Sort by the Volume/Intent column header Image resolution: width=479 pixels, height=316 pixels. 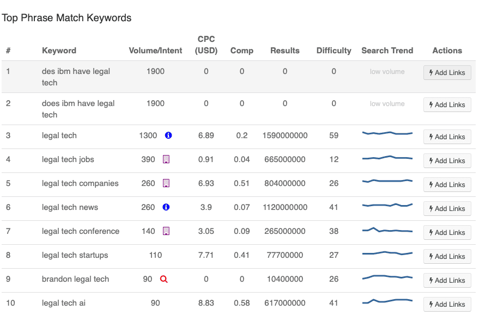tap(155, 51)
